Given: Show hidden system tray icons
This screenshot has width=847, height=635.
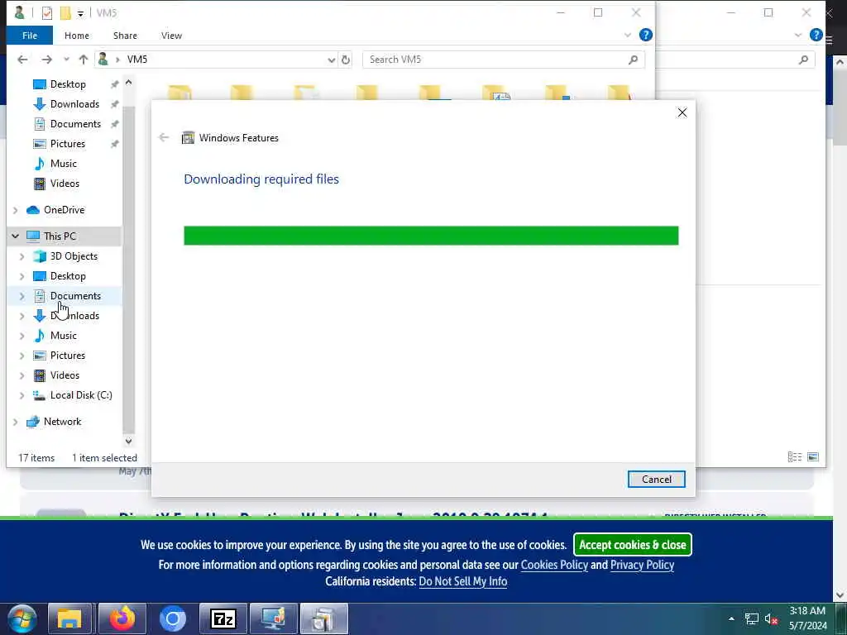Looking at the screenshot, I should click(x=731, y=618).
